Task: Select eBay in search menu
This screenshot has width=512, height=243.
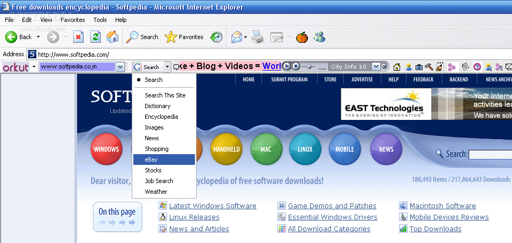Action: point(164,160)
